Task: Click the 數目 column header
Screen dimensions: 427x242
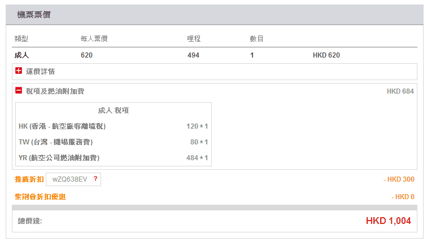Action: pos(256,39)
